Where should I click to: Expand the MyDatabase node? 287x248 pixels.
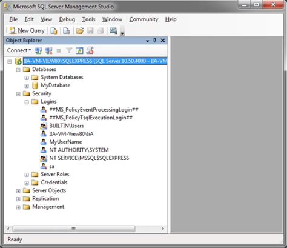coord(27,86)
